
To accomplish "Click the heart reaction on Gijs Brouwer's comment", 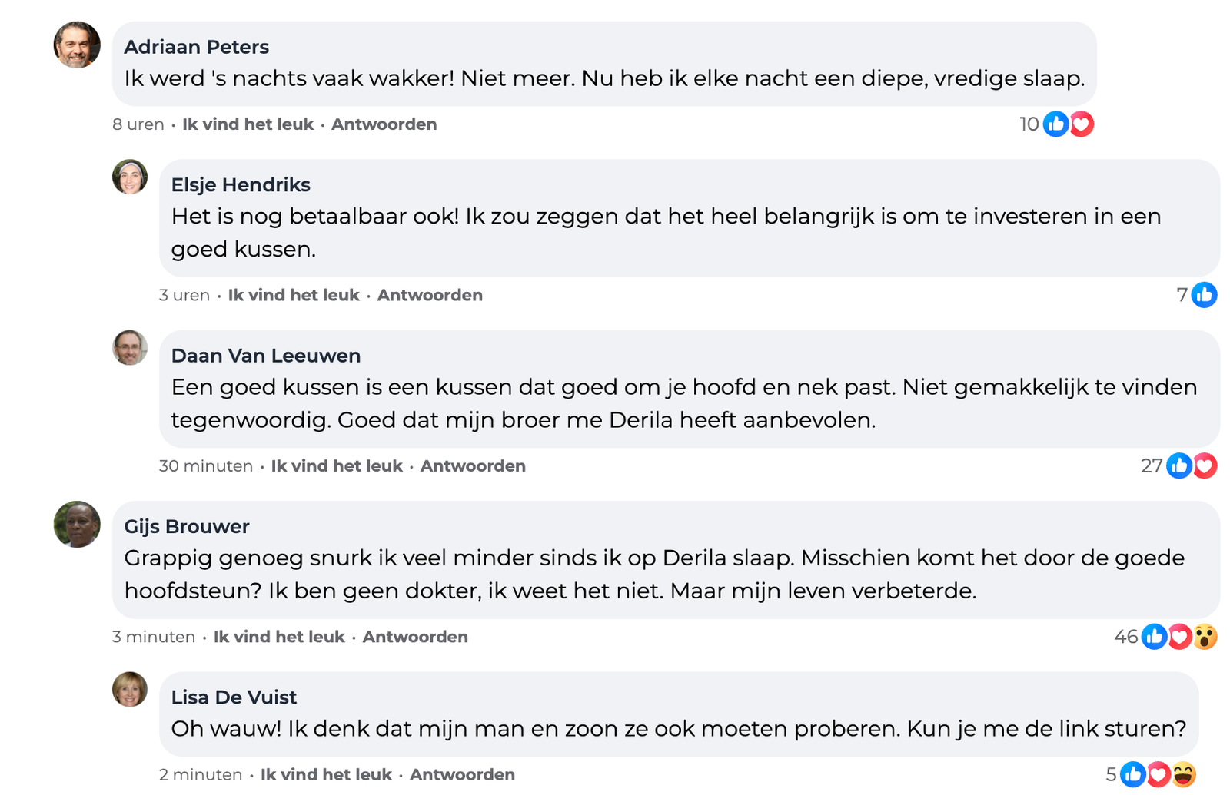I will [1180, 636].
